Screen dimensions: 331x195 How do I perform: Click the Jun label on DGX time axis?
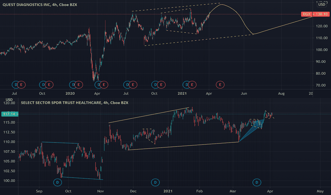tap(244, 93)
